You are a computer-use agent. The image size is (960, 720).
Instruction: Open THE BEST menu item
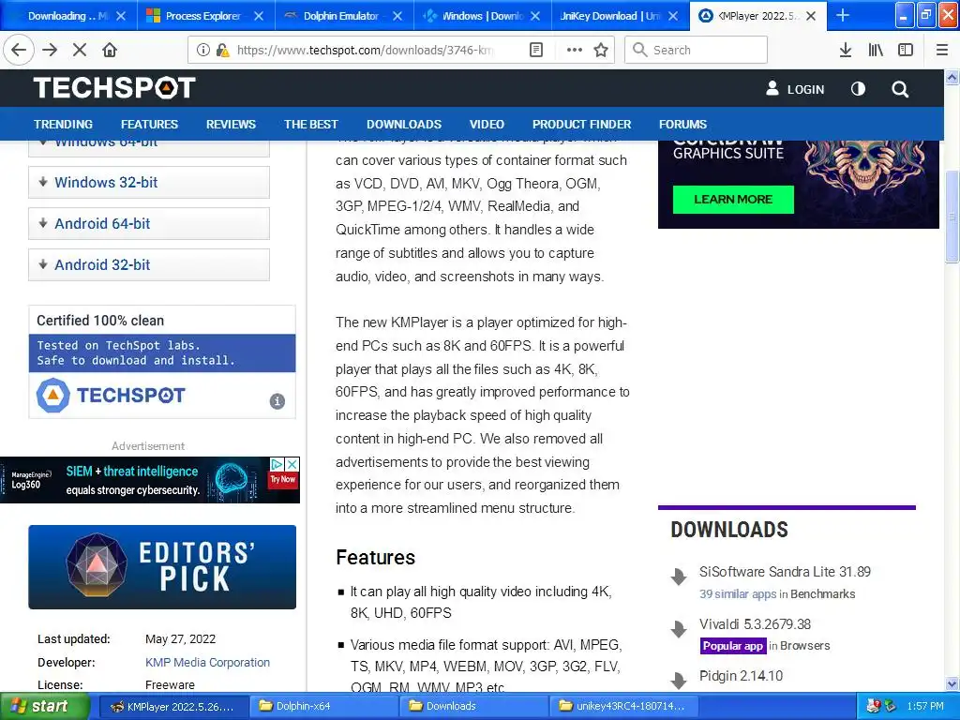[x=311, y=125]
